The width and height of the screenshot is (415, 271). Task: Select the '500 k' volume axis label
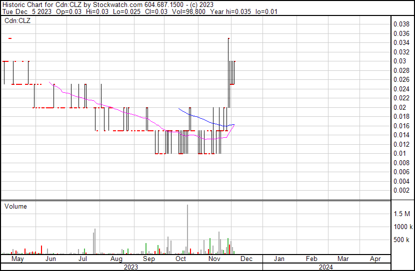[x=401, y=240]
